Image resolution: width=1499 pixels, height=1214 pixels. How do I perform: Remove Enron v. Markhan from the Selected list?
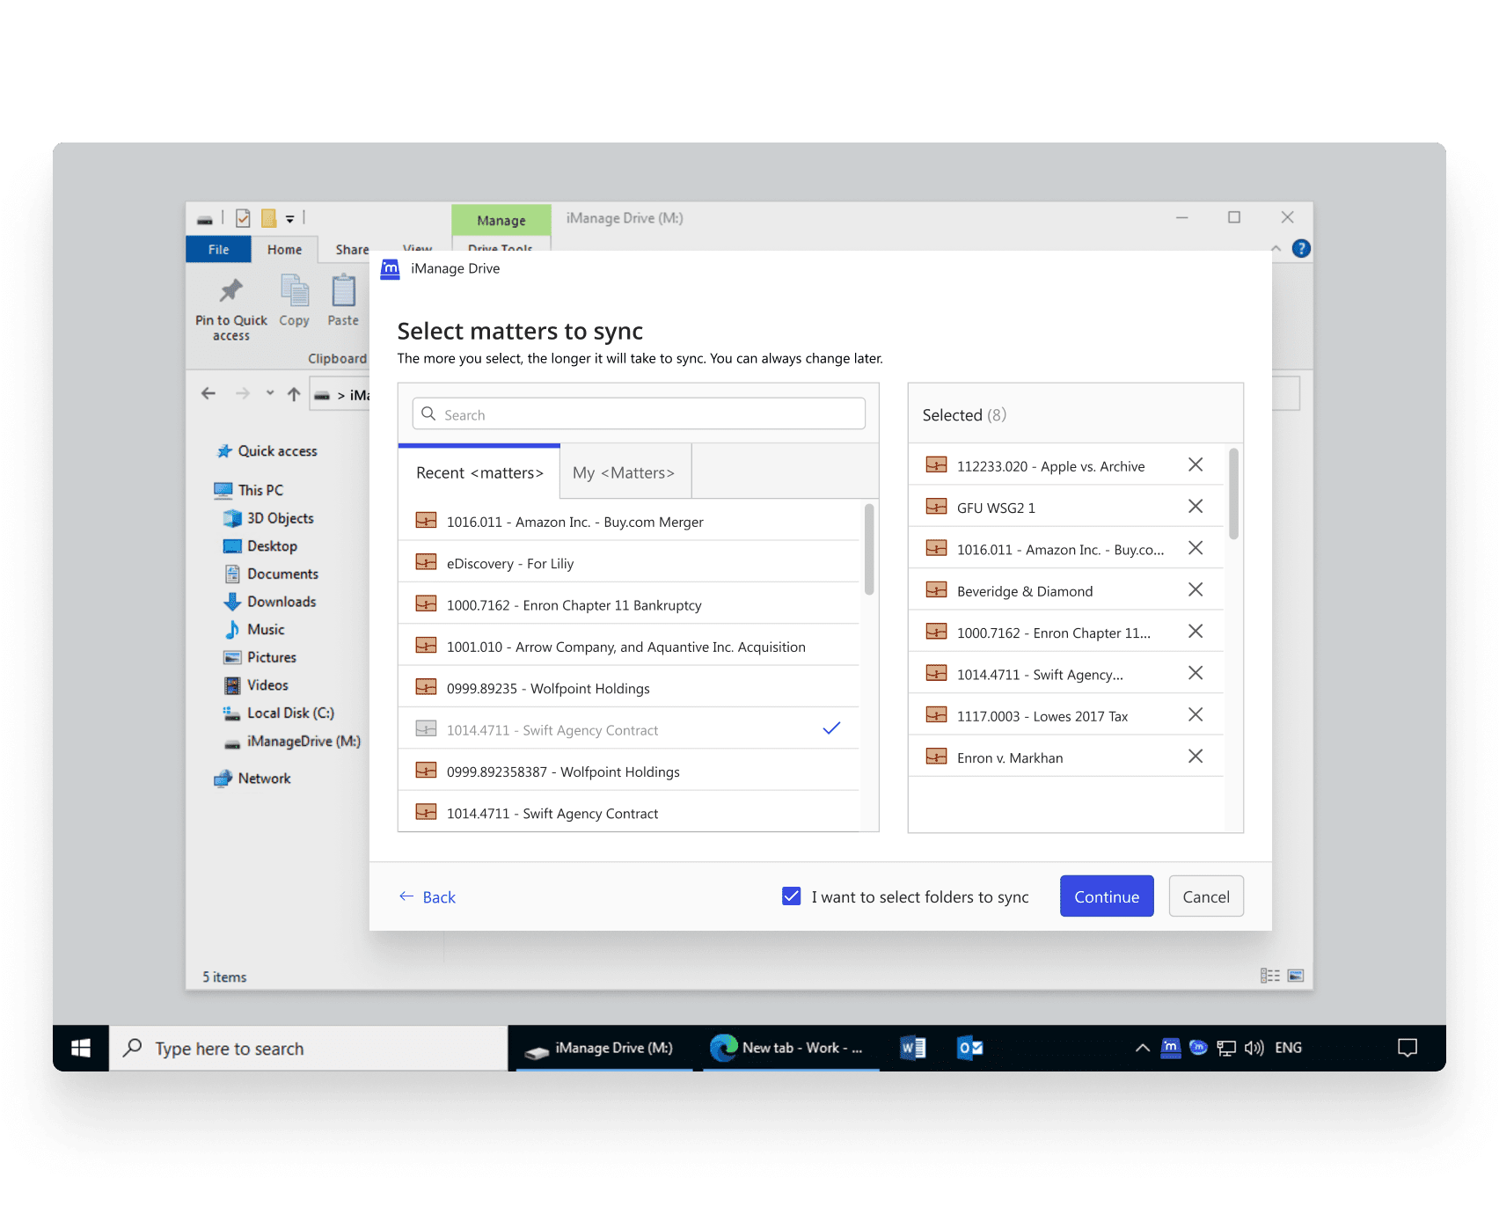[x=1196, y=757]
